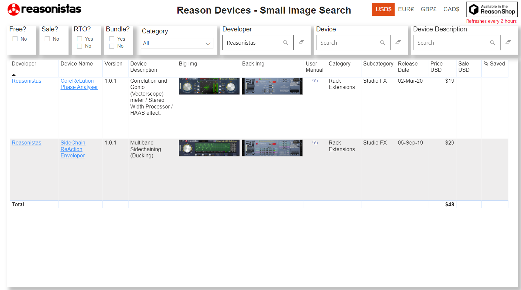The image size is (521, 290).
Task: Enable the RTO? No checkbox
Action: tap(79, 46)
